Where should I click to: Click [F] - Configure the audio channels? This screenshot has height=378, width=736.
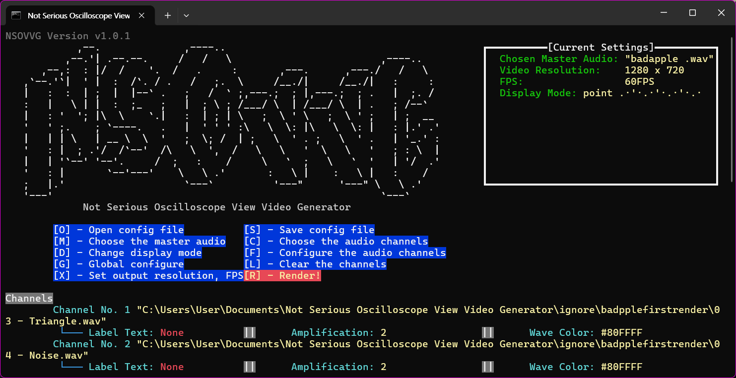[x=345, y=253]
